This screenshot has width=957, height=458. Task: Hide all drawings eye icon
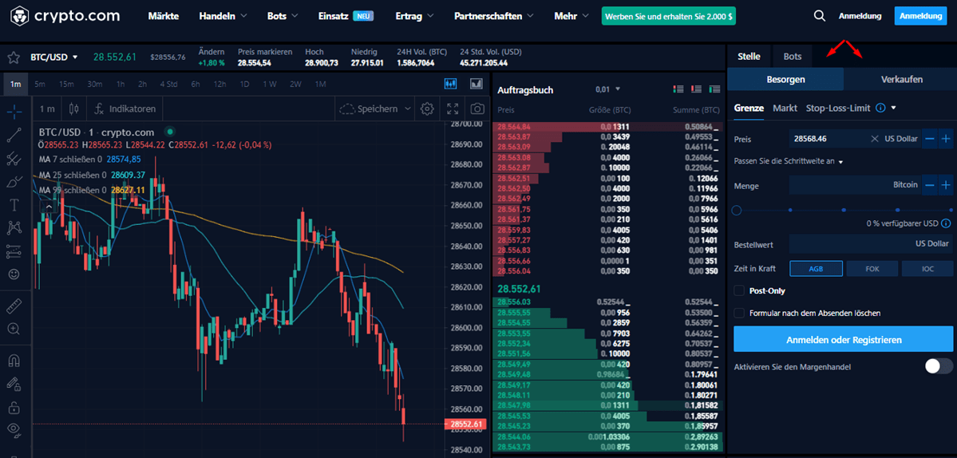[x=14, y=429]
